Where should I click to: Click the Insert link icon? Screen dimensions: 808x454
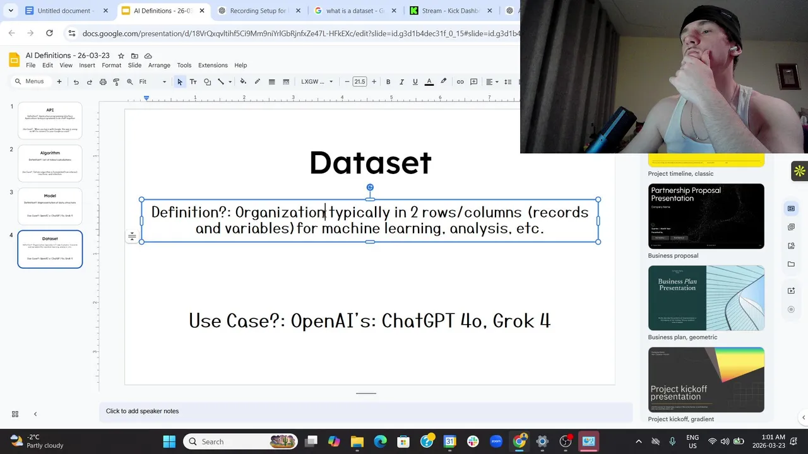460,82
